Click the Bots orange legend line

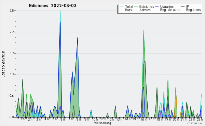point(121,10)
